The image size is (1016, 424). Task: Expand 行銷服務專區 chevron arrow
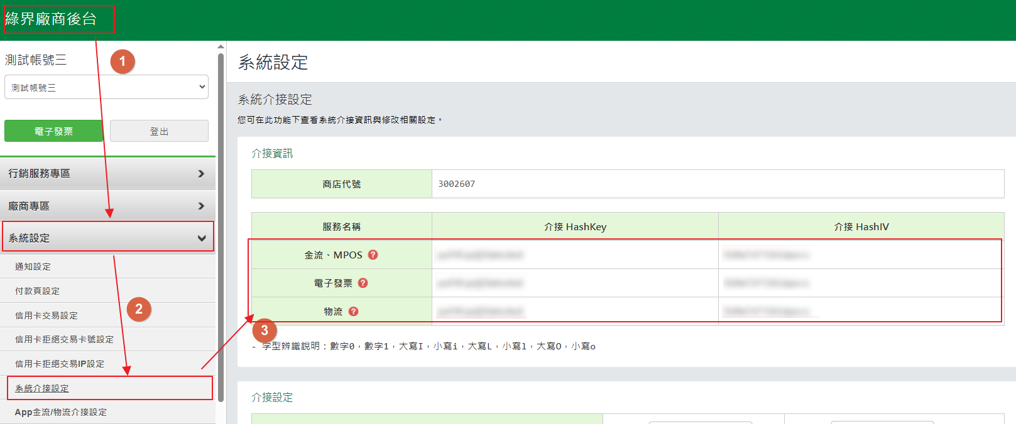coord(201,174)
